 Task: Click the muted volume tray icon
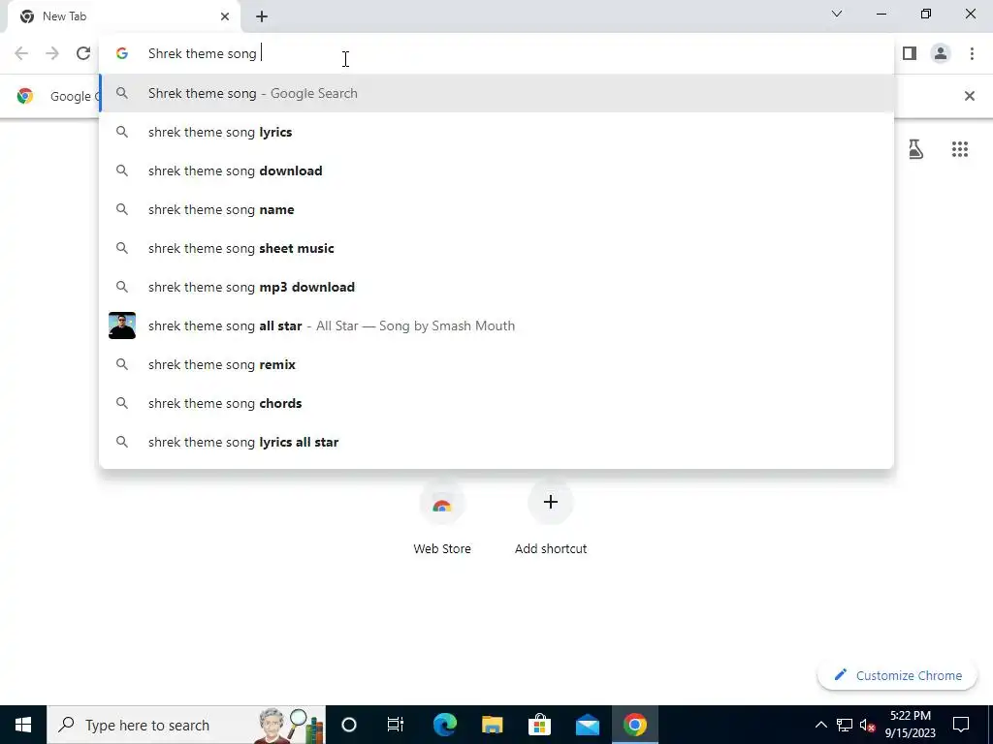click(868, 725)
